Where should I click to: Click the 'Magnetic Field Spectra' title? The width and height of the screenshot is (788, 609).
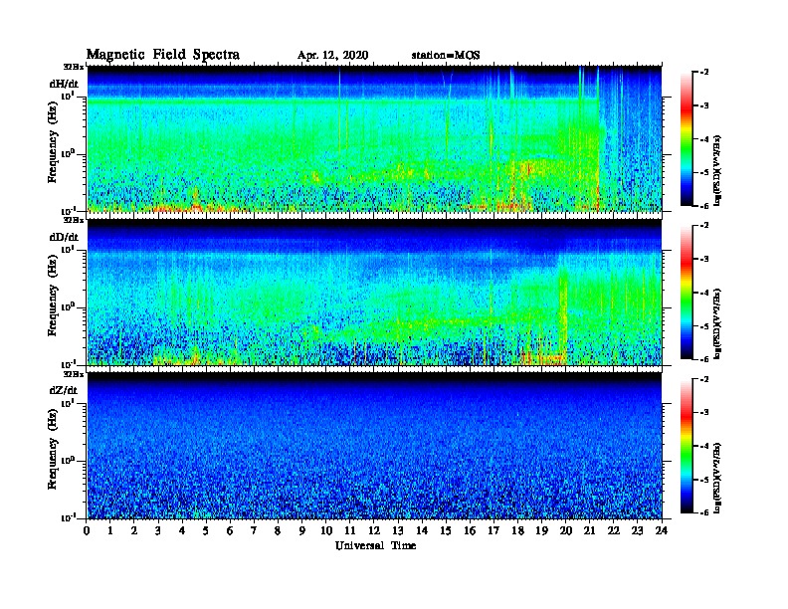click(x=163, y=55)
